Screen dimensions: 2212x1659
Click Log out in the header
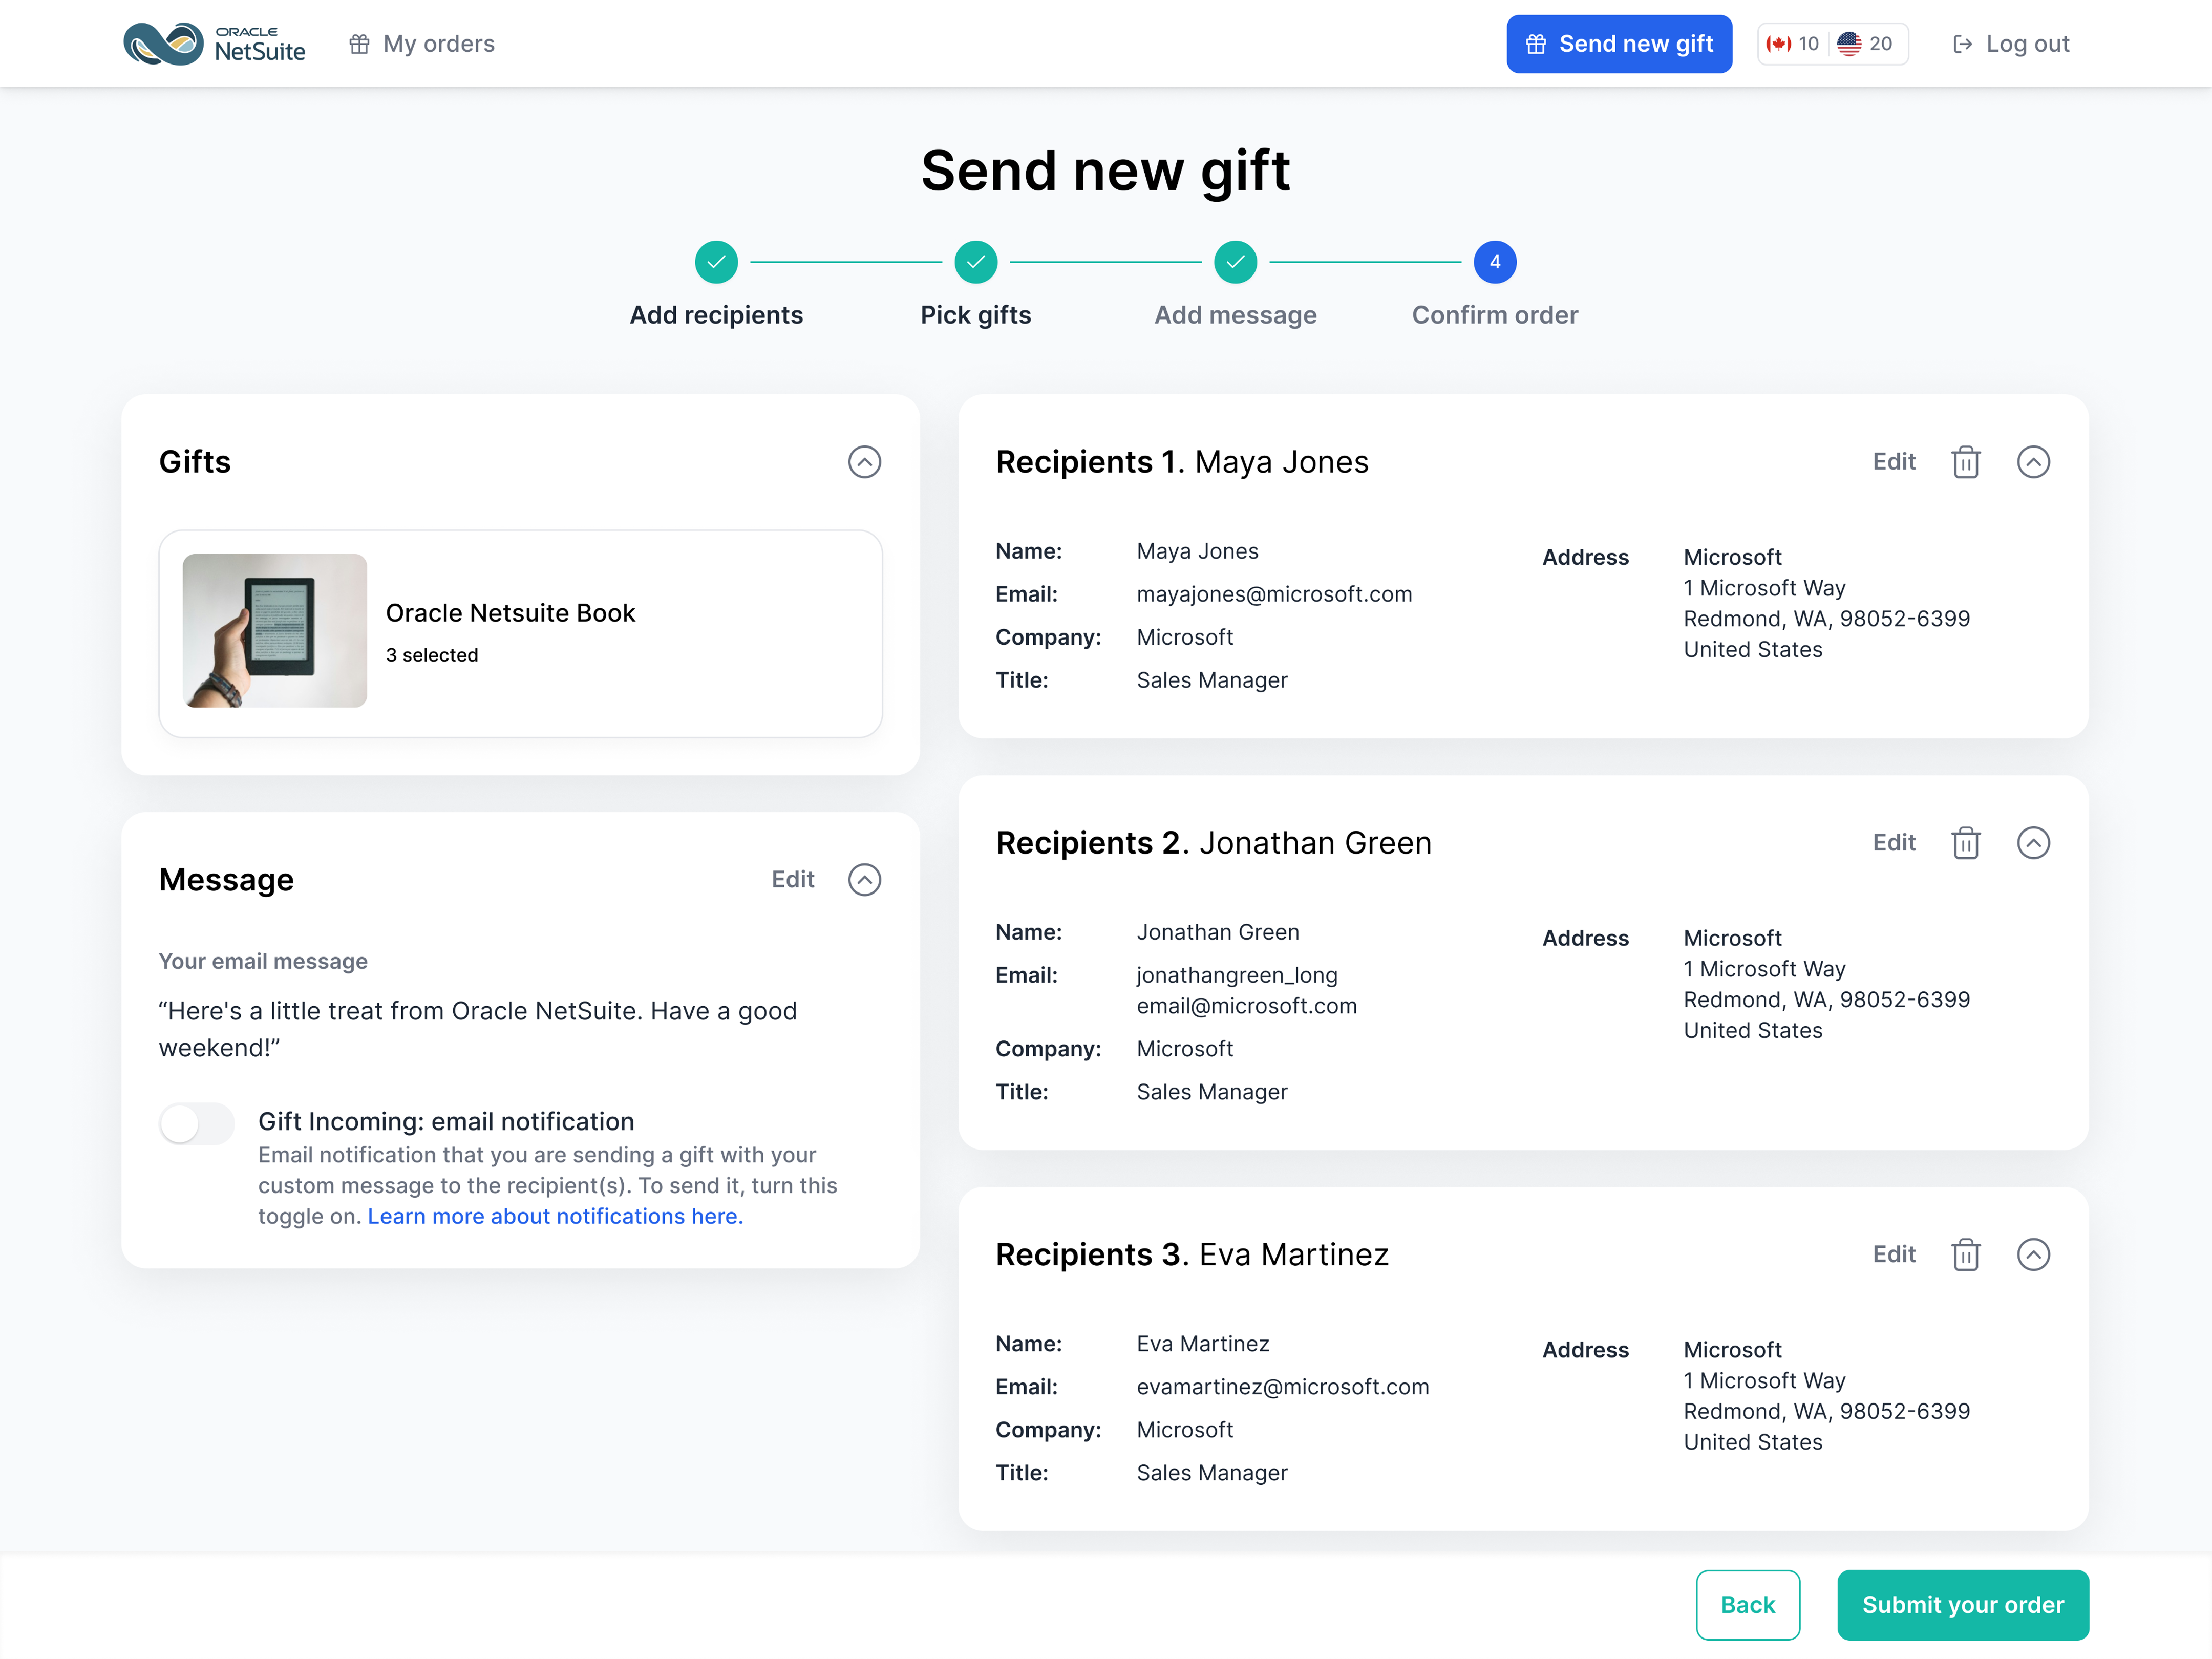tap(2011, 44)
